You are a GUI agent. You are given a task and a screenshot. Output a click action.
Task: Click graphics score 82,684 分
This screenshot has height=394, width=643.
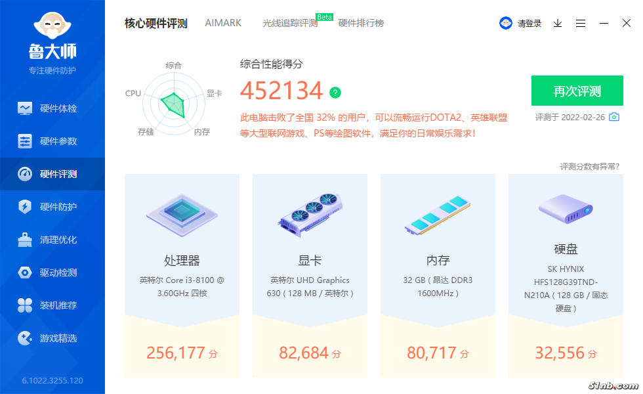point(310,353)
